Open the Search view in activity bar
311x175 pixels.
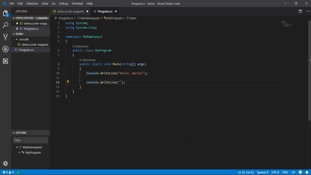[x=5, y=25]
